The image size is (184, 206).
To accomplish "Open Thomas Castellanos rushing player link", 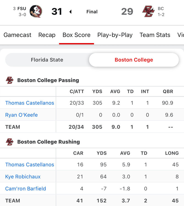I will click(30, 165).
